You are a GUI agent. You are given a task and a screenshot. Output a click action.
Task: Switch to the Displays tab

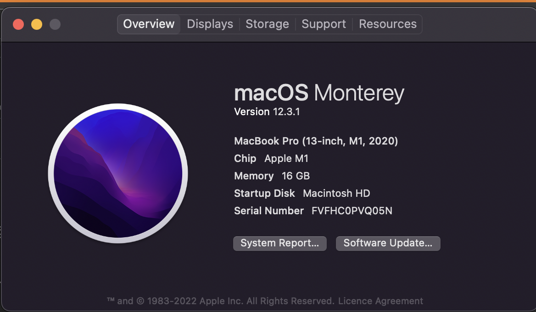click(210, 24)
